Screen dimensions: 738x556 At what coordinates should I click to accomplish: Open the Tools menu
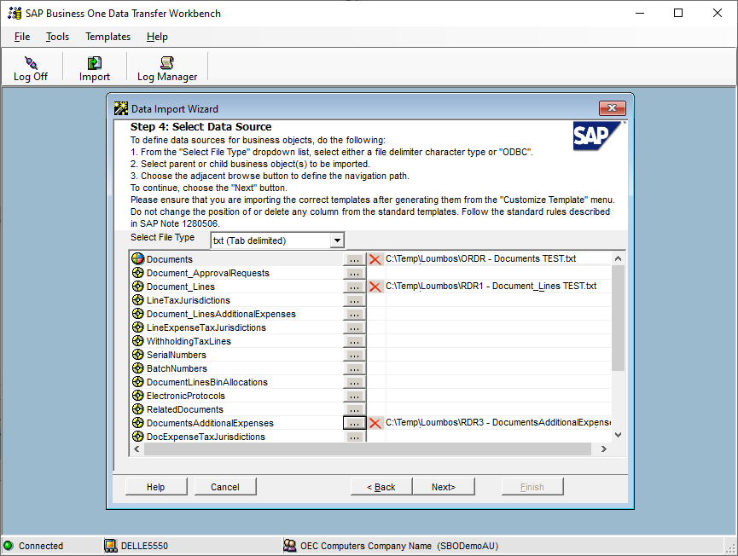pyautogui.click(x=57, y=37)
